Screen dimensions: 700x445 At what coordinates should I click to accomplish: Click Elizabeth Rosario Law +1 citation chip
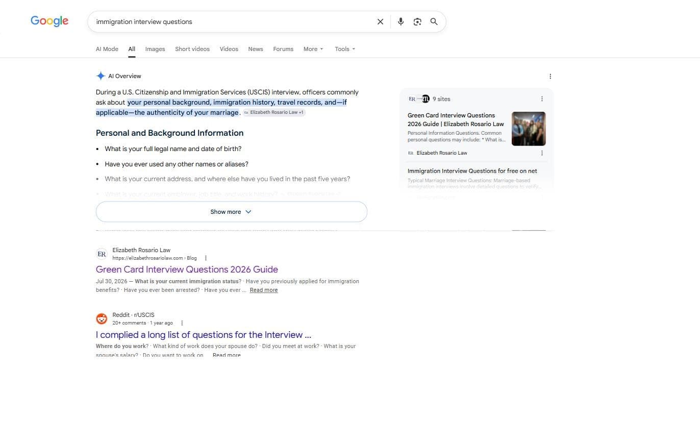point(274,112)
